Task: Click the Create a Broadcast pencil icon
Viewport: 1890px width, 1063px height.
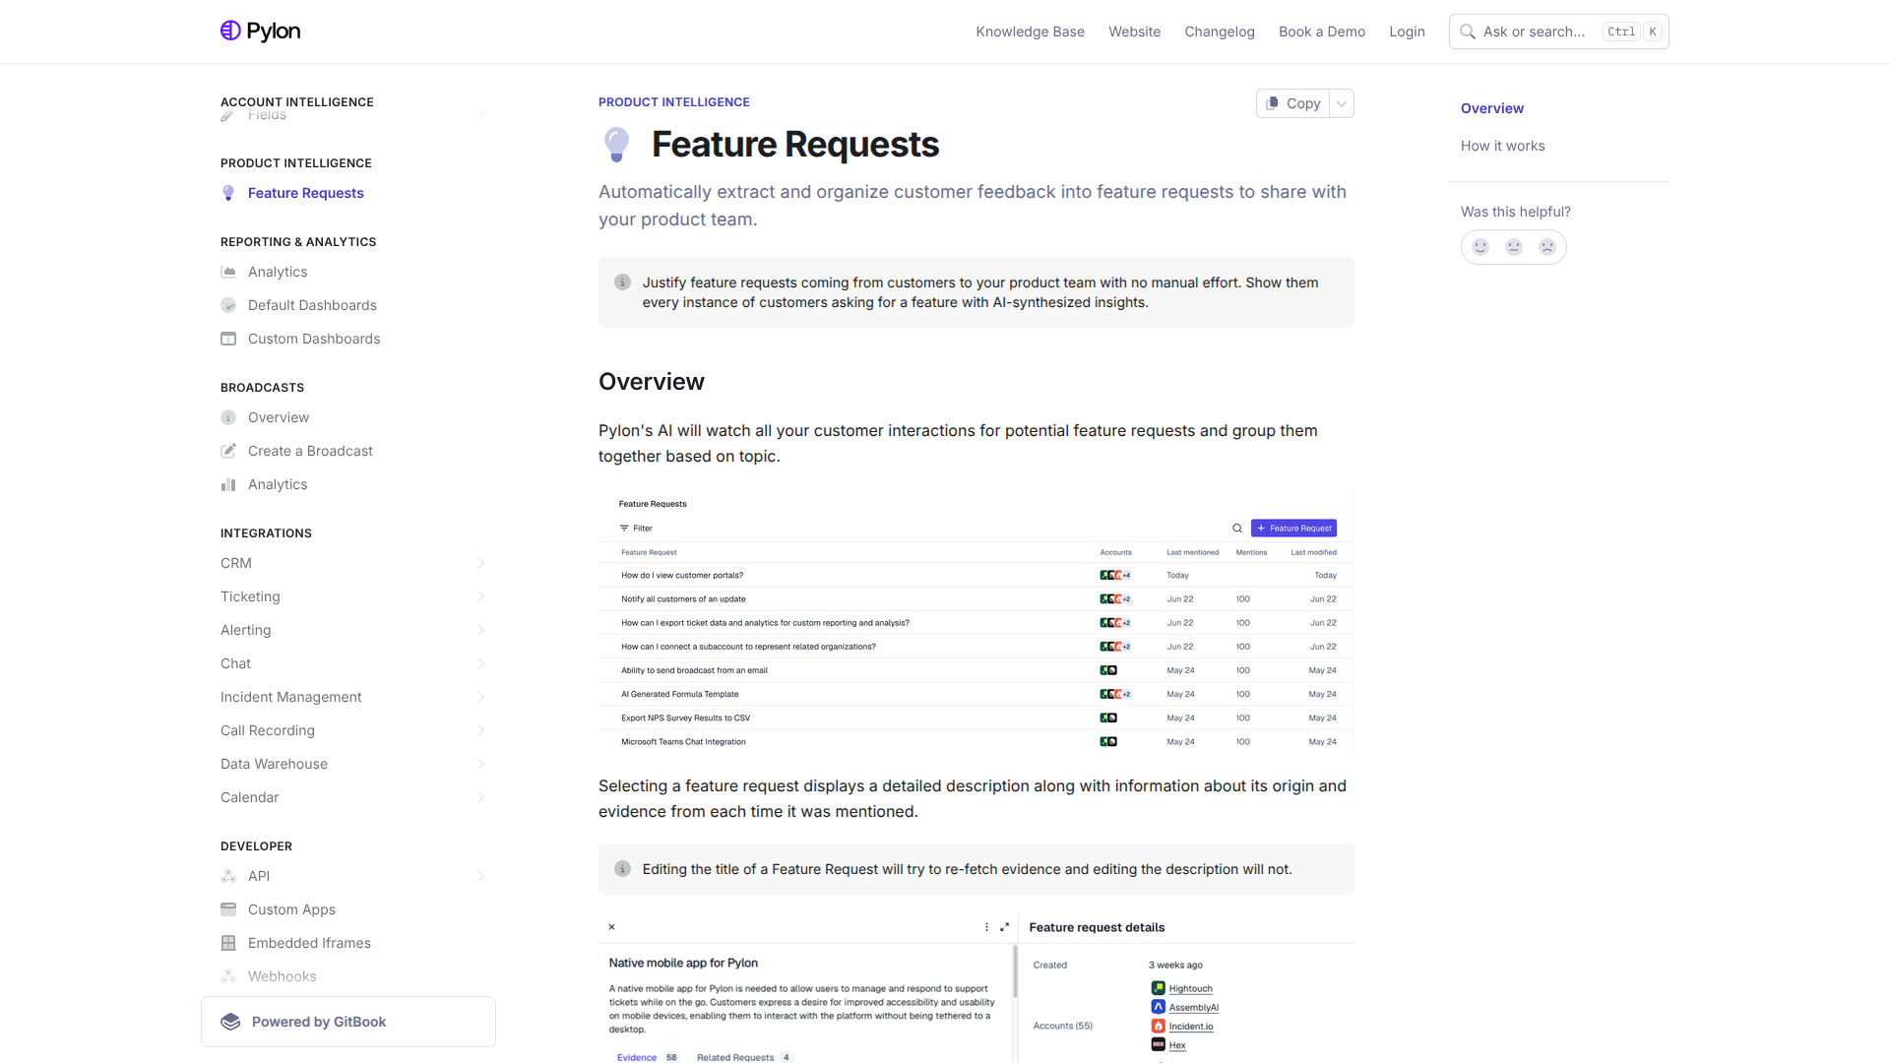Action: point(228,451)
